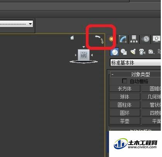Select the Shapes category icon

point(124,52)
